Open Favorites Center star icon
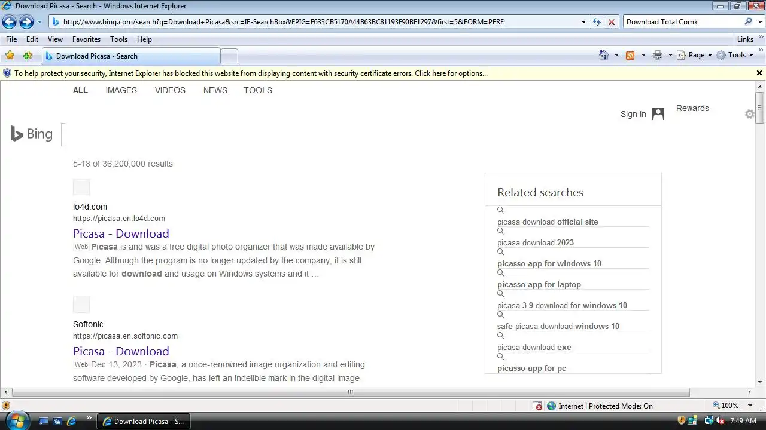The height and width of the screenshot is (430, 766). [10, 56]
